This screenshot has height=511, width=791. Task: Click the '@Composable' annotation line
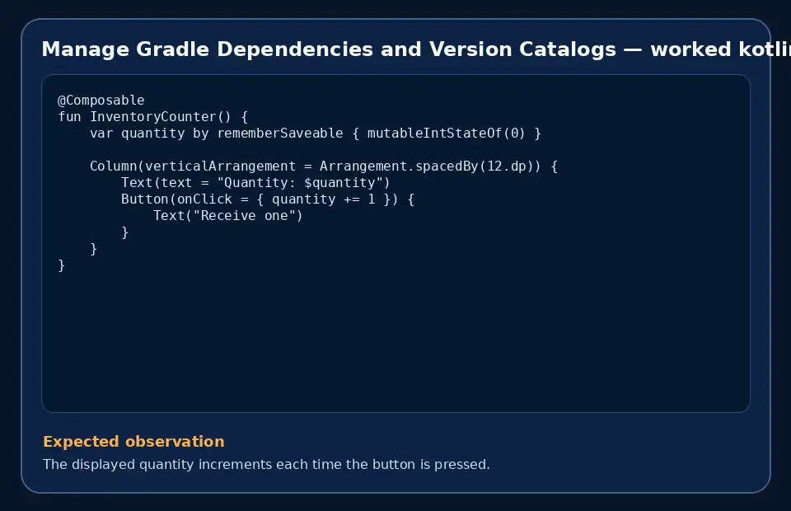click(x=101, y=100)
